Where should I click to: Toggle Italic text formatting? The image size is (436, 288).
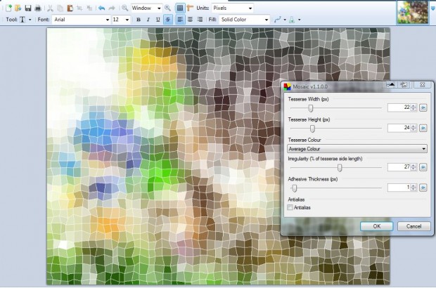pos(148,20)
